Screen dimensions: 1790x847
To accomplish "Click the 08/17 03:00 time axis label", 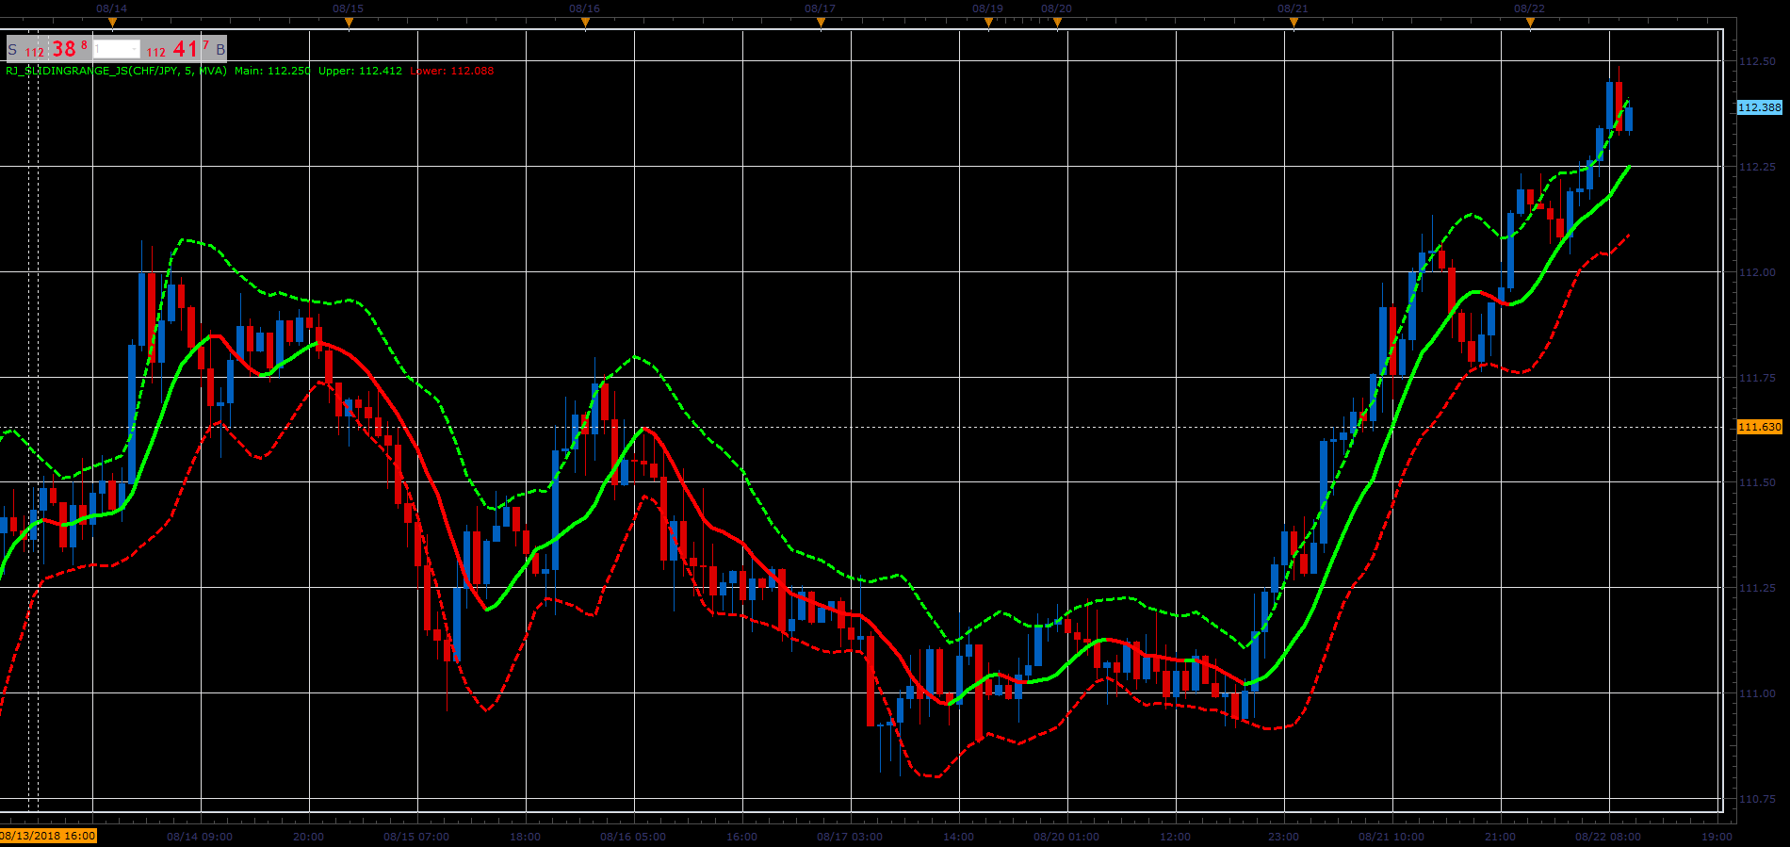I will [850, 837].
